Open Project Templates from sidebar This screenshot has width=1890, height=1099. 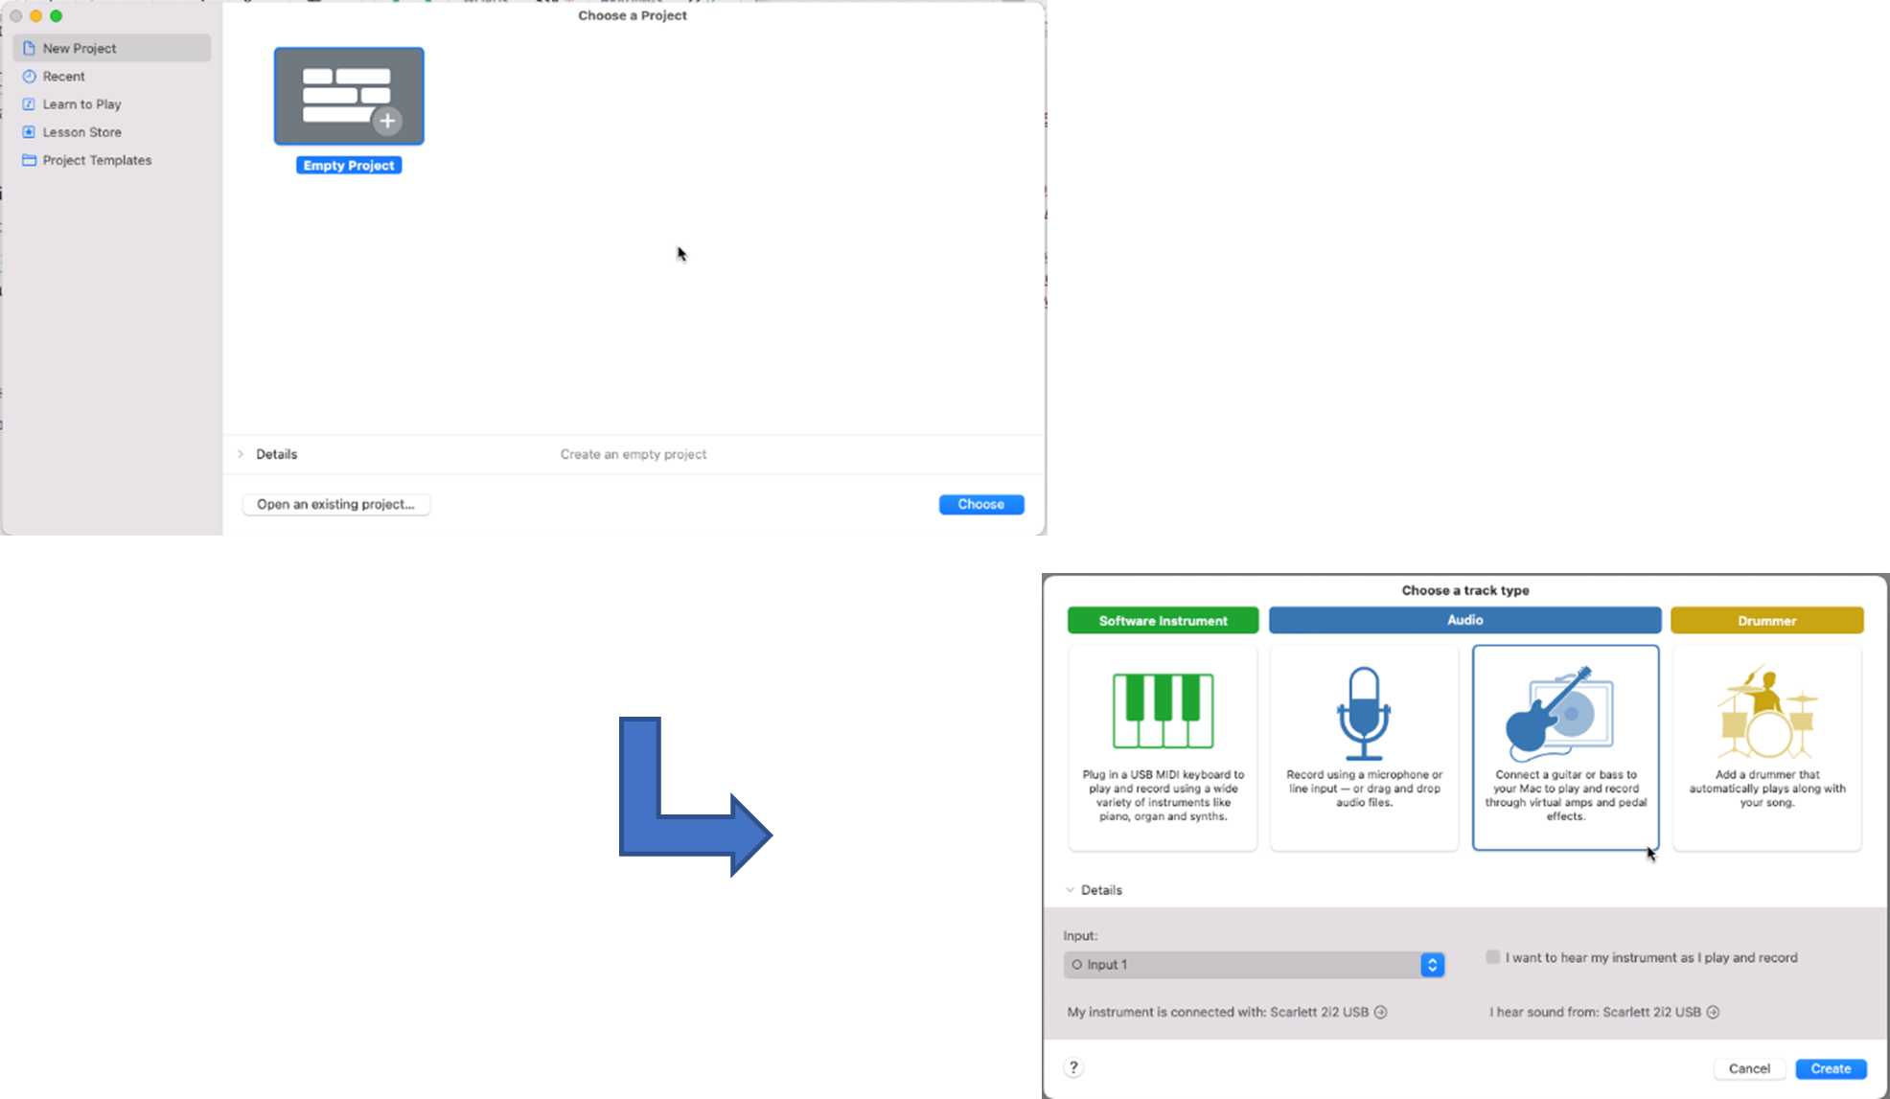tap(96, 160)
